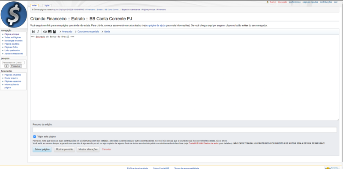Select the vigiar tab

pos(47,5)
